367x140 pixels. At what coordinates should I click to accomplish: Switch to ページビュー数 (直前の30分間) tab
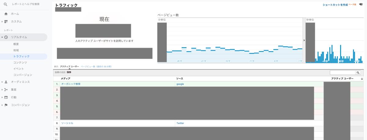pyautogui.click(x=96, y=66)
